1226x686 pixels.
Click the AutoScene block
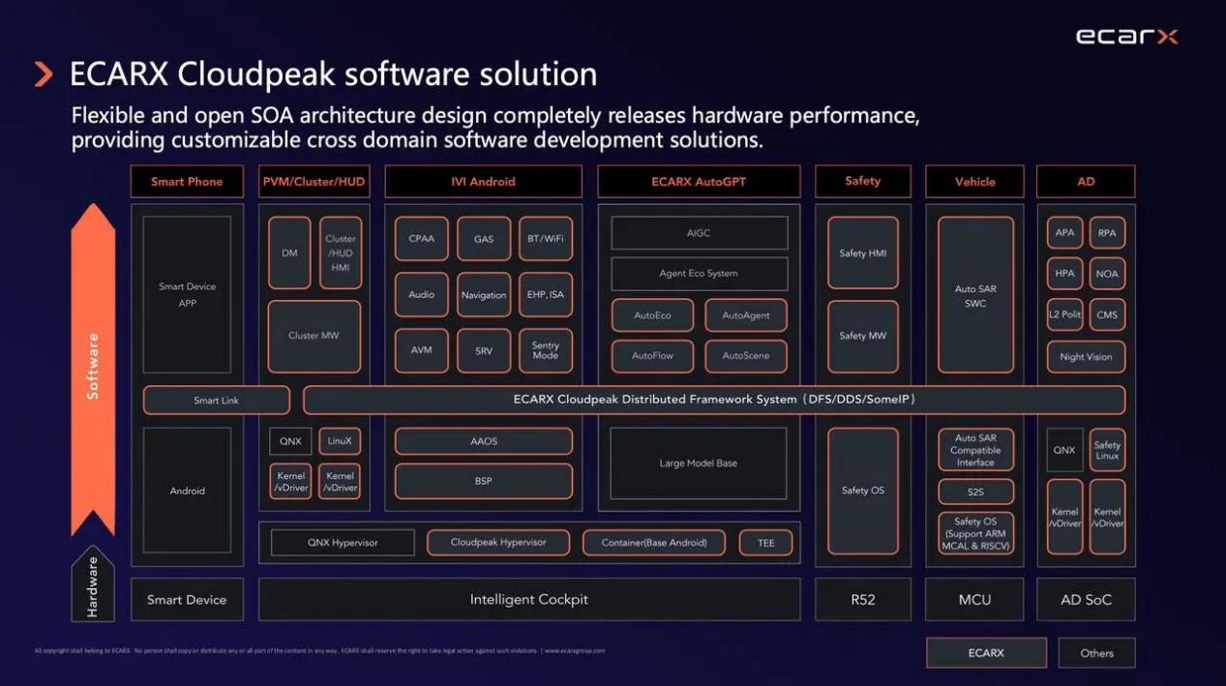[x=746, y=356]
